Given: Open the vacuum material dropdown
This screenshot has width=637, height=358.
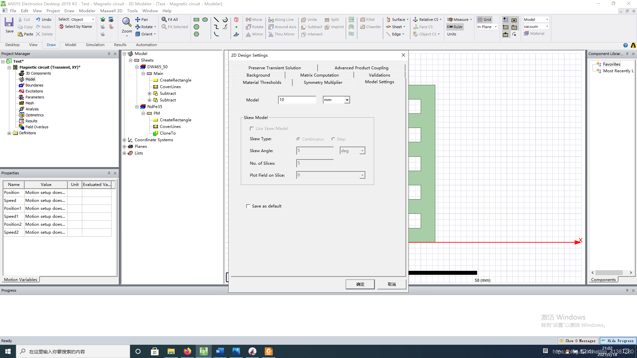Looking at the screenshot, I should click(x=547, y=27).
